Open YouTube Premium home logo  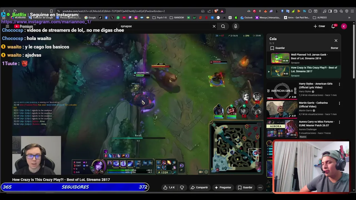point(24,26)
